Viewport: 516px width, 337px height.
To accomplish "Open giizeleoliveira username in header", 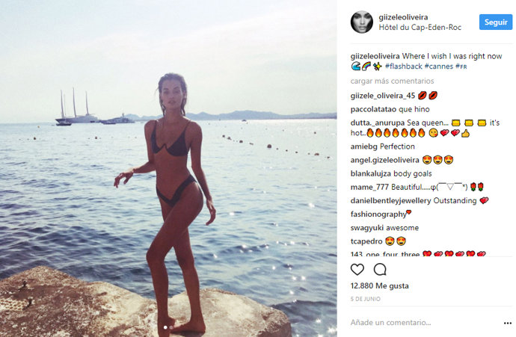I will coord(403,17).
